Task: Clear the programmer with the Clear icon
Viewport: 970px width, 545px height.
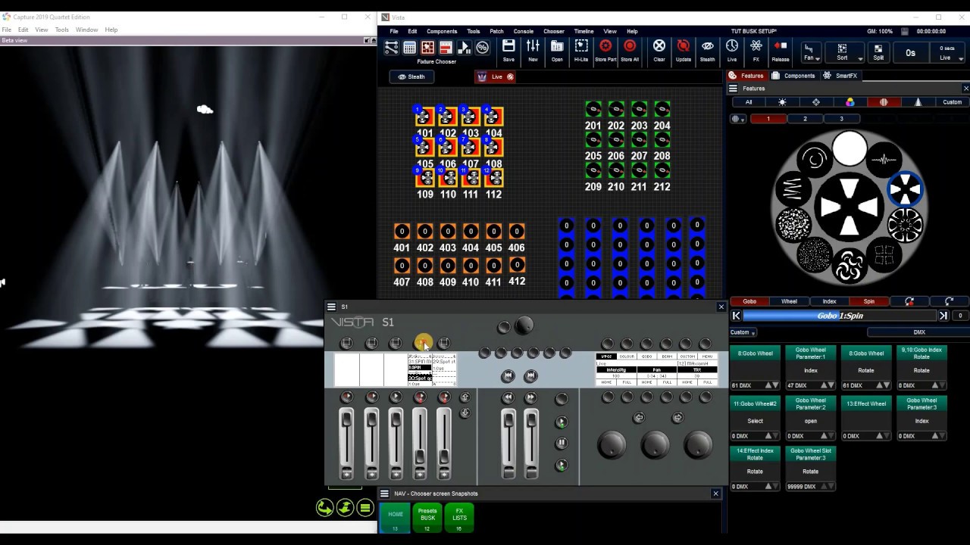Action: (x=659, y=51)
